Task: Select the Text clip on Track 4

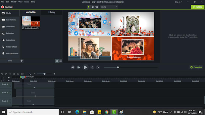Action: pyautogui.click(x=34, y=85)
